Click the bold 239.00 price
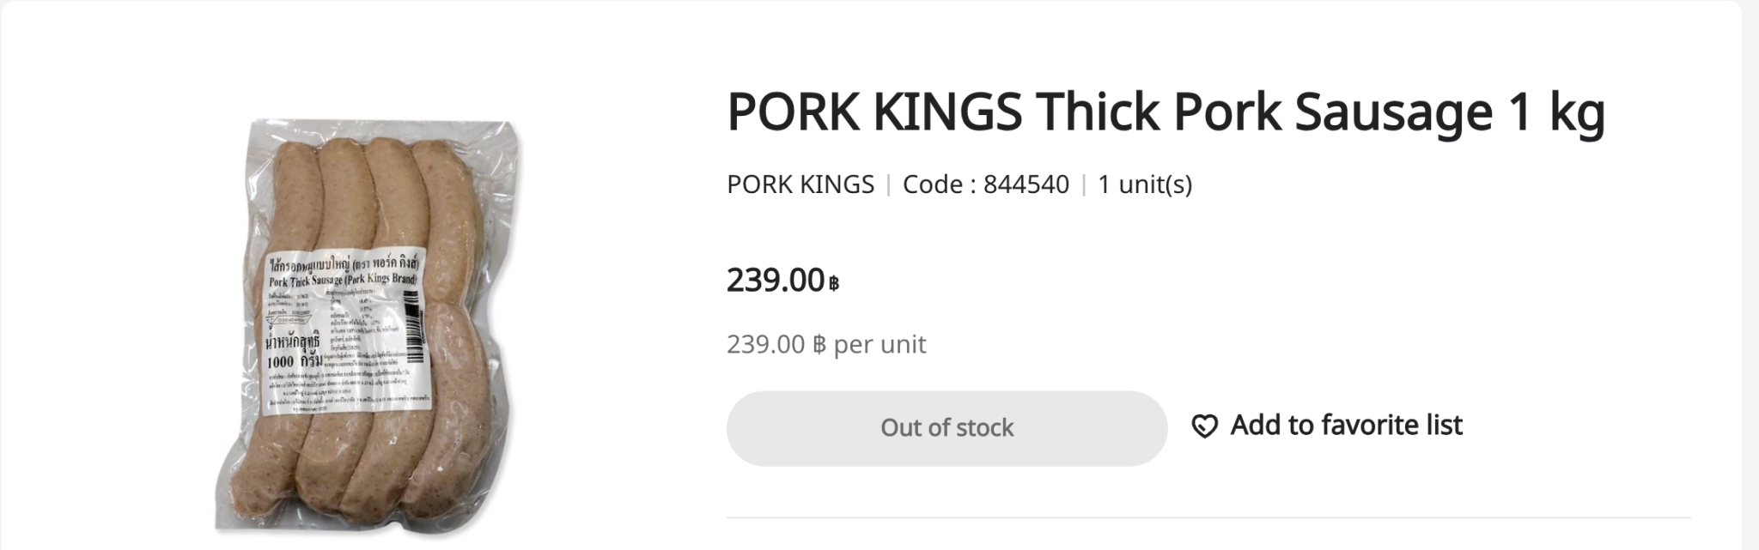Viewport: 1759px width, 550px height. [776, 280]
